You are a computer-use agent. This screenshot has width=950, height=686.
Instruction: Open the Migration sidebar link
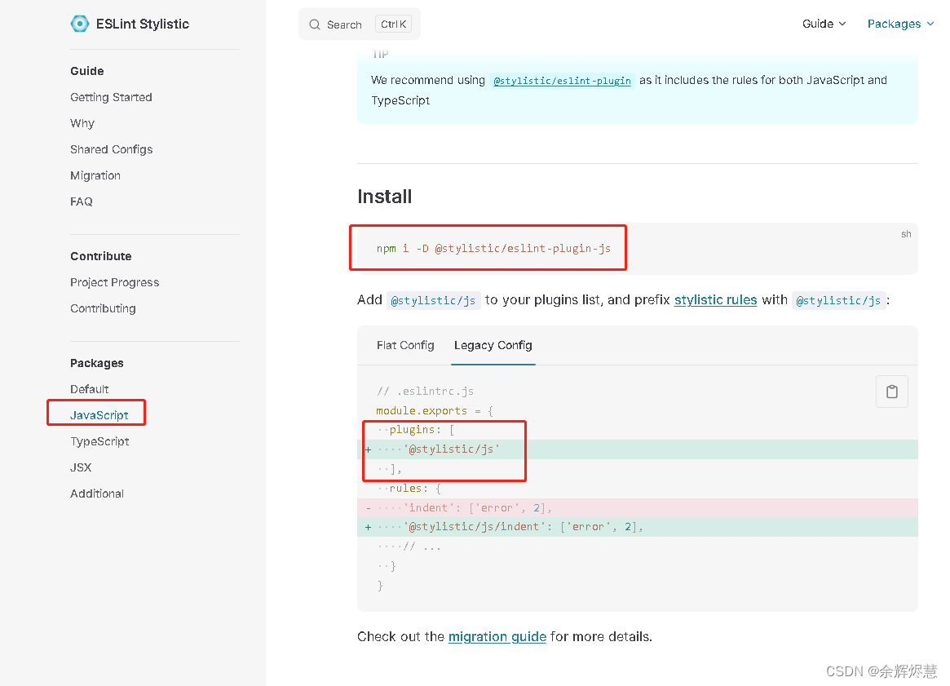[95, 175]
